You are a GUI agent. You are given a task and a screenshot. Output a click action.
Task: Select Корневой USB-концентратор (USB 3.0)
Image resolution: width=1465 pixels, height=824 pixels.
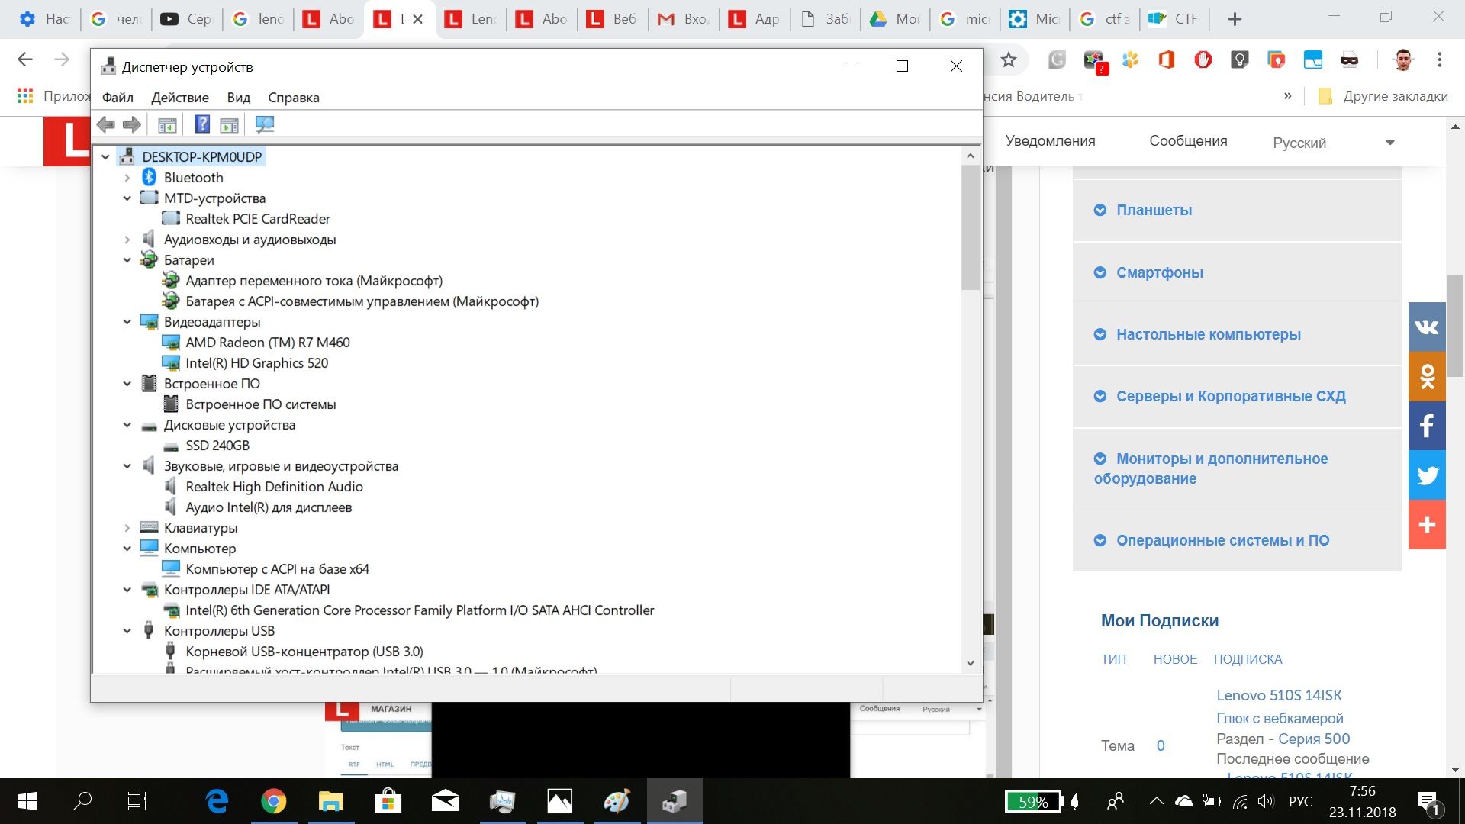(304, 652)
